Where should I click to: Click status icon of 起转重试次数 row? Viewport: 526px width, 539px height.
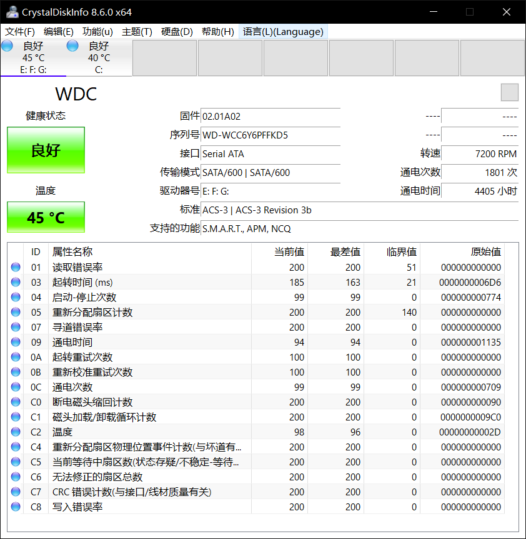tap(16, 357)
